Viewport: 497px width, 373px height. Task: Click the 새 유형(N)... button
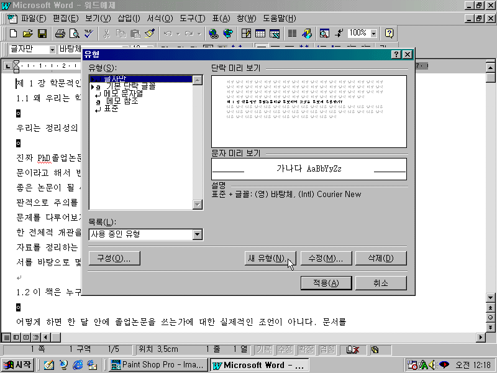point(270,258)
